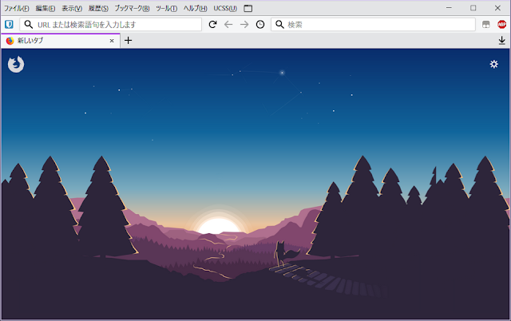Open a new tab with plus button
Viewport: 511px width, 321px height.
128,41
